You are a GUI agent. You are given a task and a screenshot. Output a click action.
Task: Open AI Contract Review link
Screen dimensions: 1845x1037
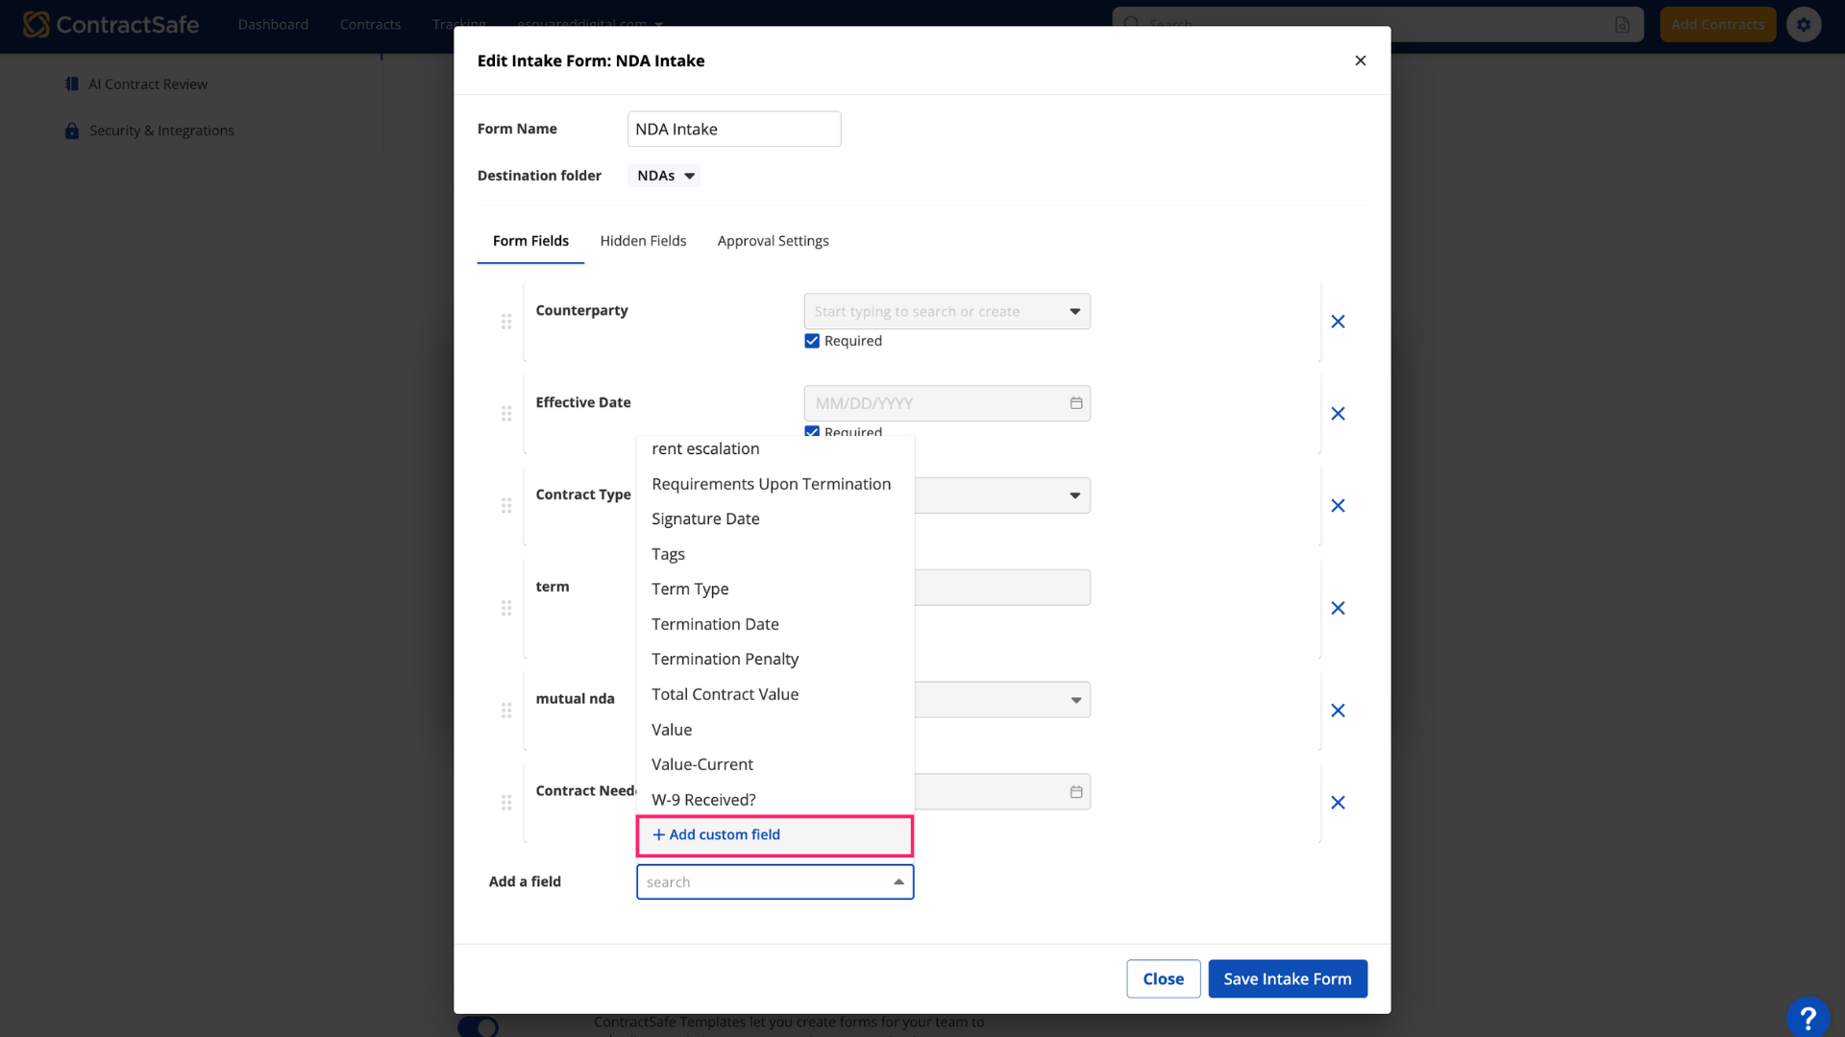coord(148,84)
